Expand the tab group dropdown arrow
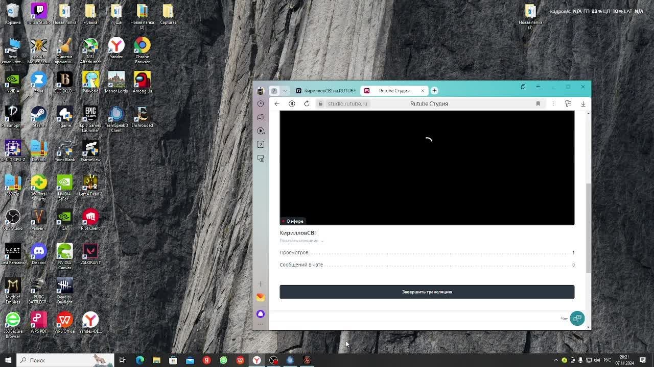Screen dimensions: 654x367 285,91
